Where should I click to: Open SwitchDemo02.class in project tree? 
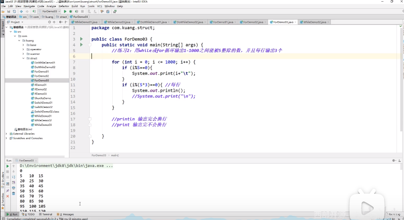point(45,112)
